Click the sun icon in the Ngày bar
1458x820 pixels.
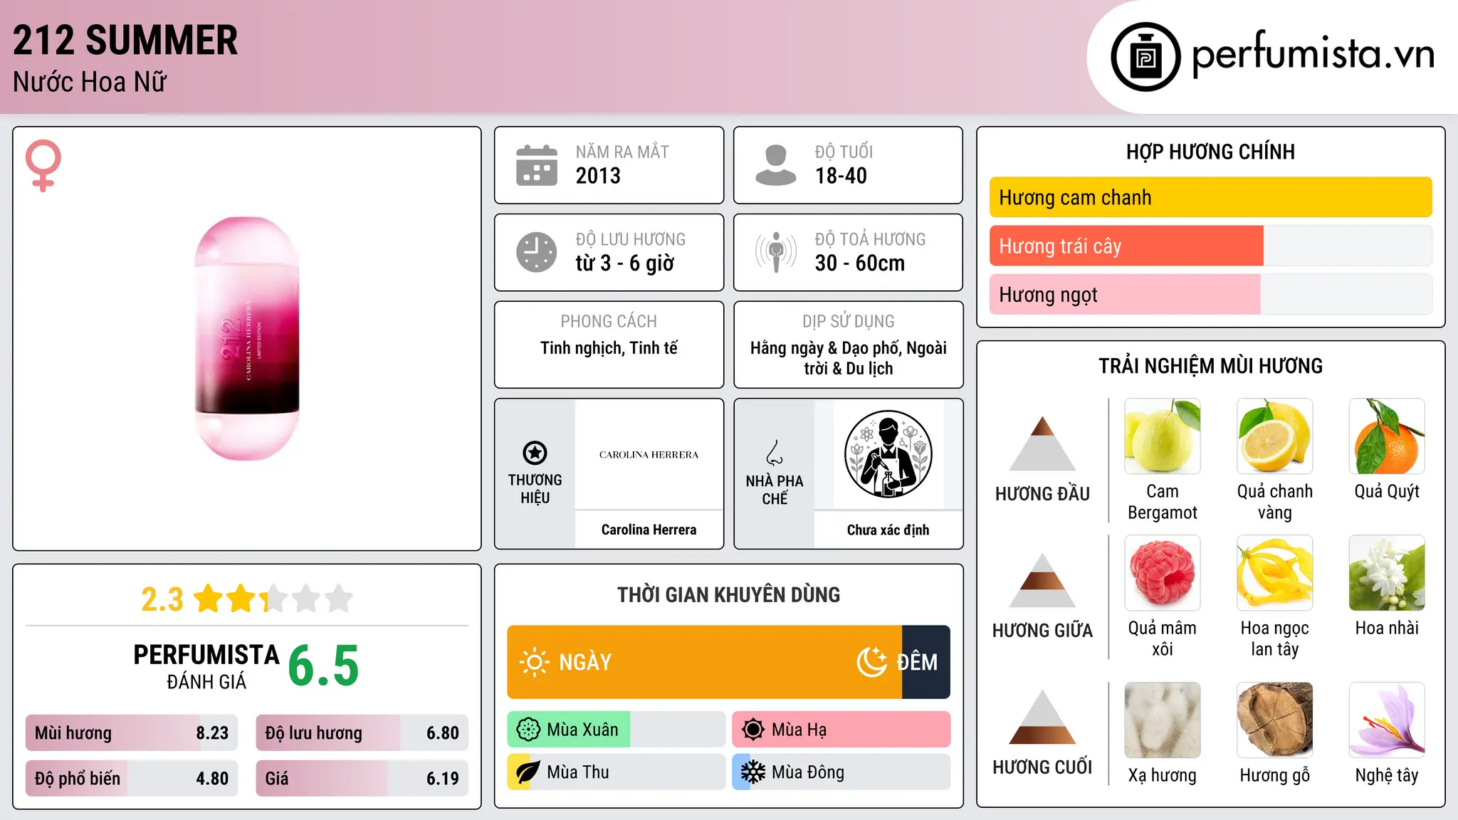(534, 662)
